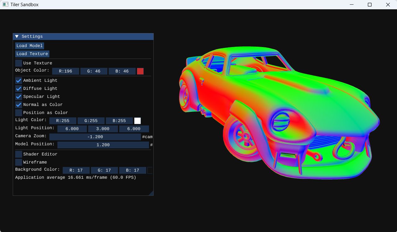Click the Model Position slider
397x232 pixels.
pyautogui.click(x=103, y=145)
